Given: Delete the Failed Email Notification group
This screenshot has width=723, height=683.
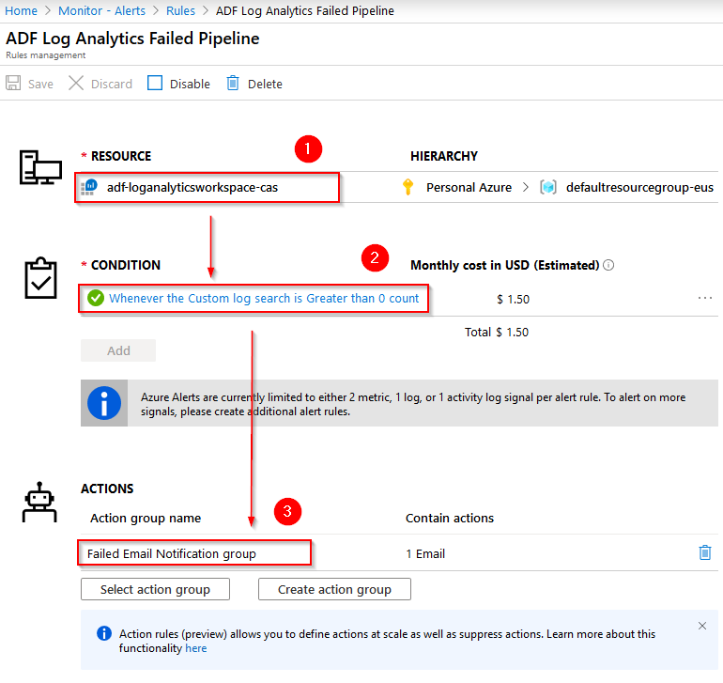Looking at the screenshot, I should tap(705, 552).
